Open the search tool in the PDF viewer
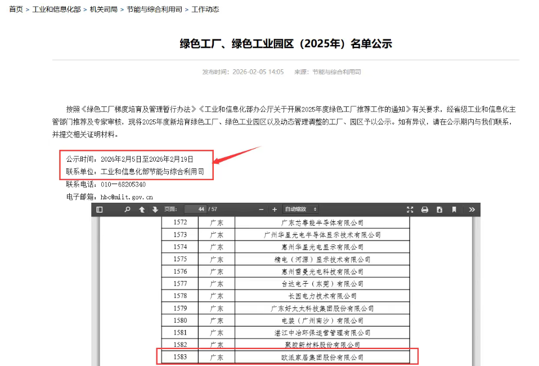The height and width of the screenshot is (366, 539). (x=127, y=209)
